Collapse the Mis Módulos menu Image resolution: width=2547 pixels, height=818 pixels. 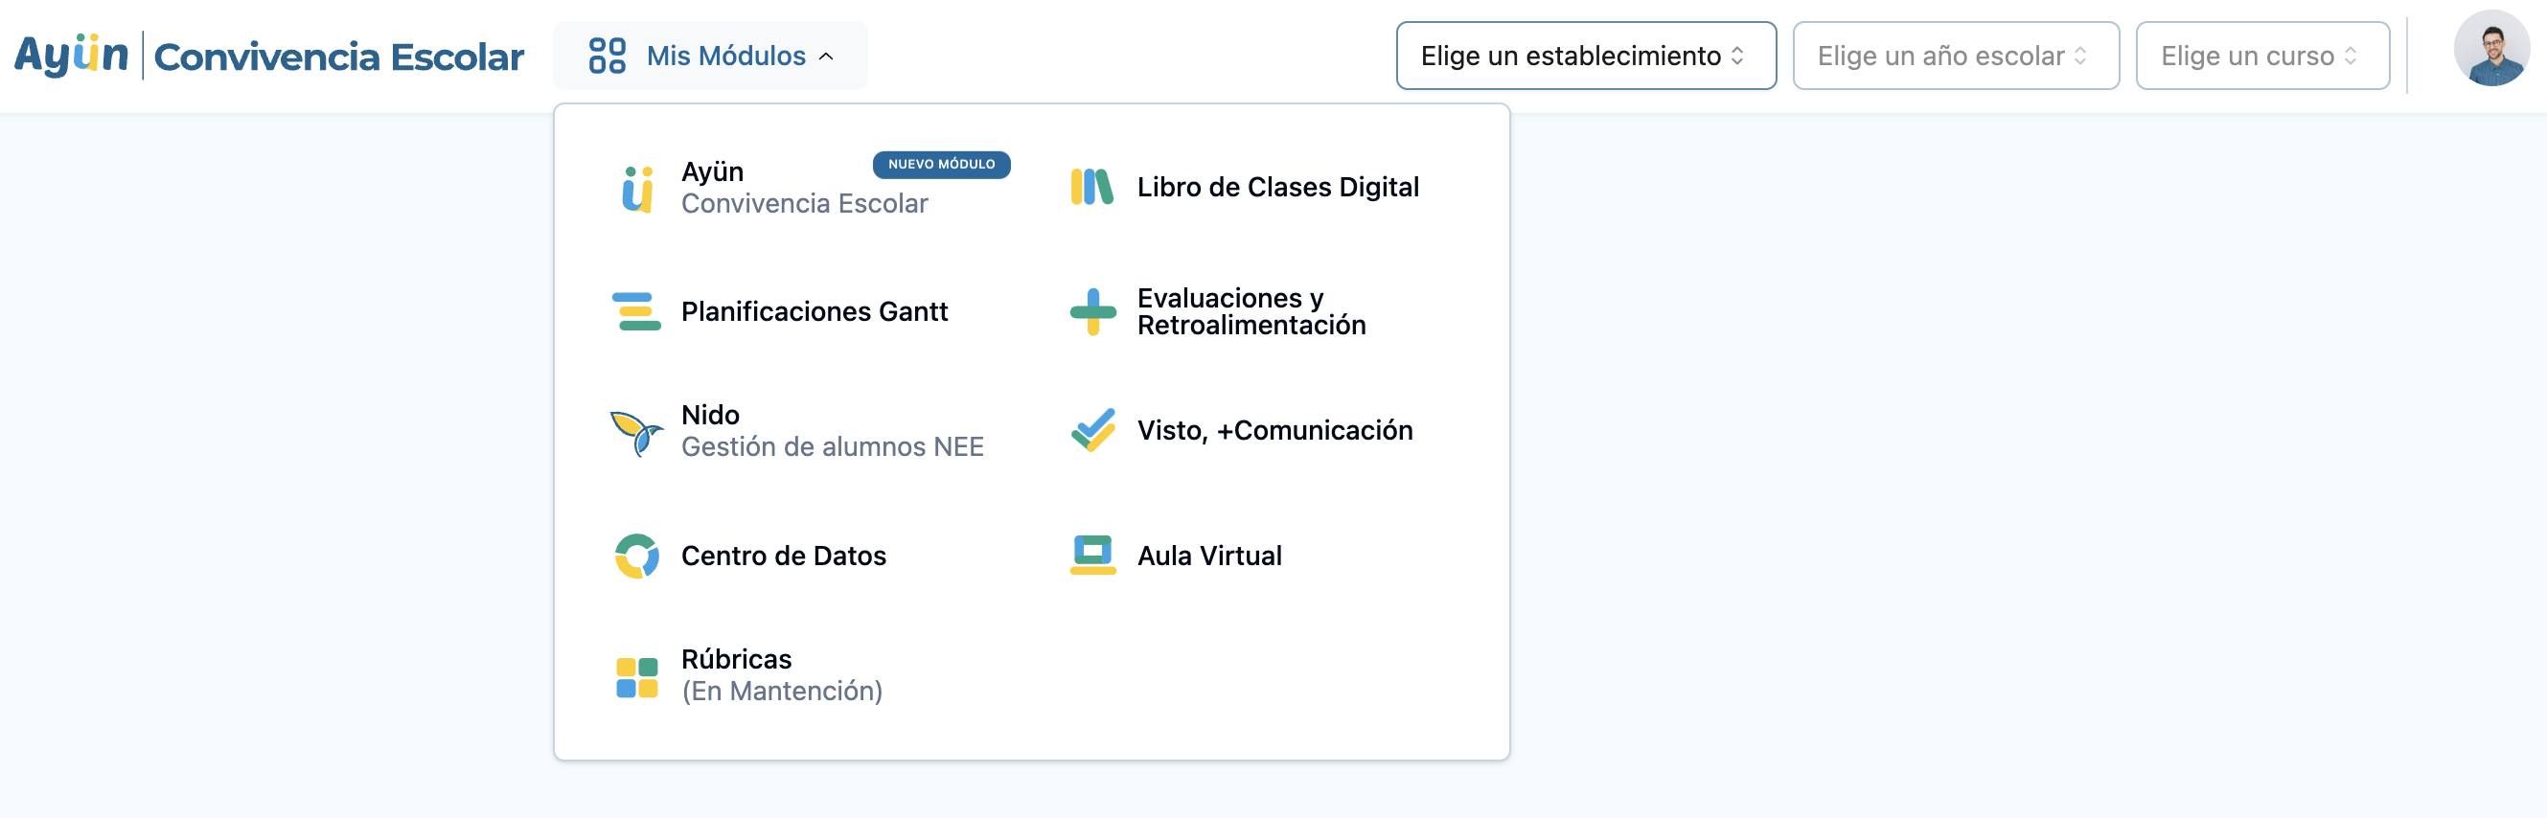point(710,57)
